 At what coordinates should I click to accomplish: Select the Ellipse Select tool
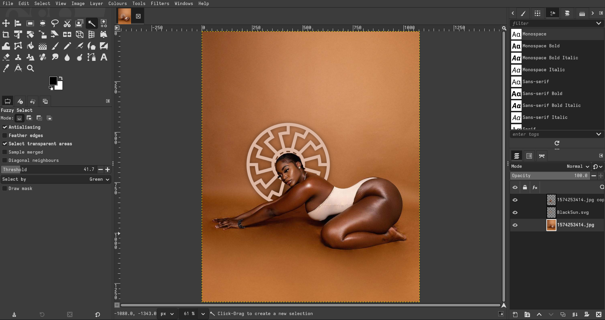click(x=43, y=23)
